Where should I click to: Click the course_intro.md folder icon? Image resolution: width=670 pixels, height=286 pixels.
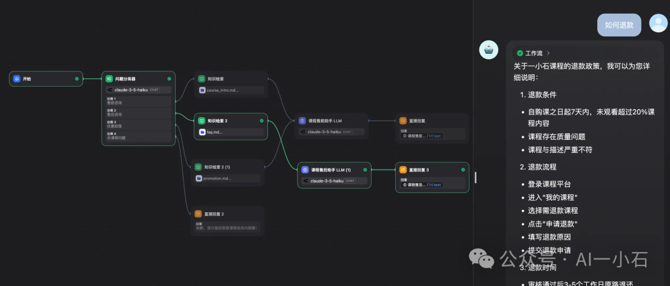202,90
